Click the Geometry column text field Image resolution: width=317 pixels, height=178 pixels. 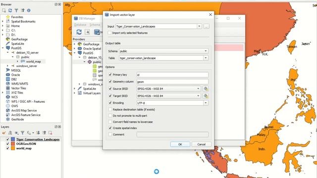(172, 82)
